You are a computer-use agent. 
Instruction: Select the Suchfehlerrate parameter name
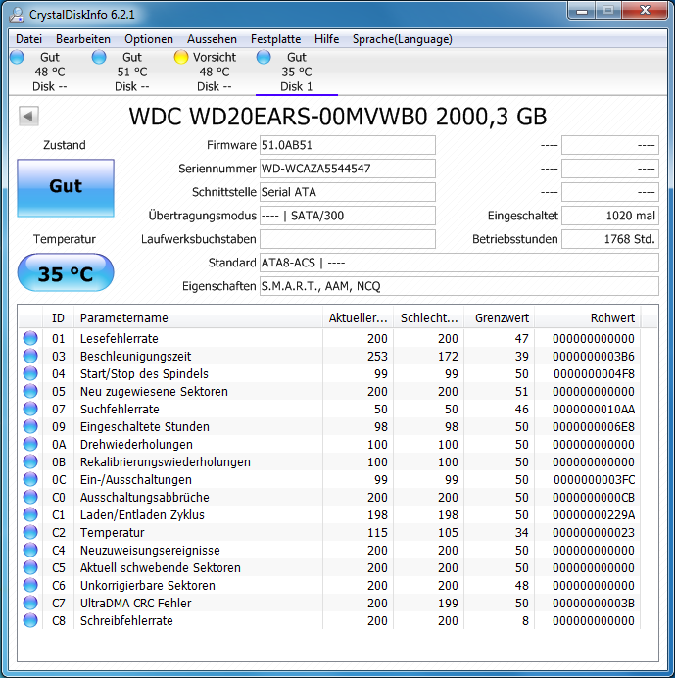coord(120,409)
